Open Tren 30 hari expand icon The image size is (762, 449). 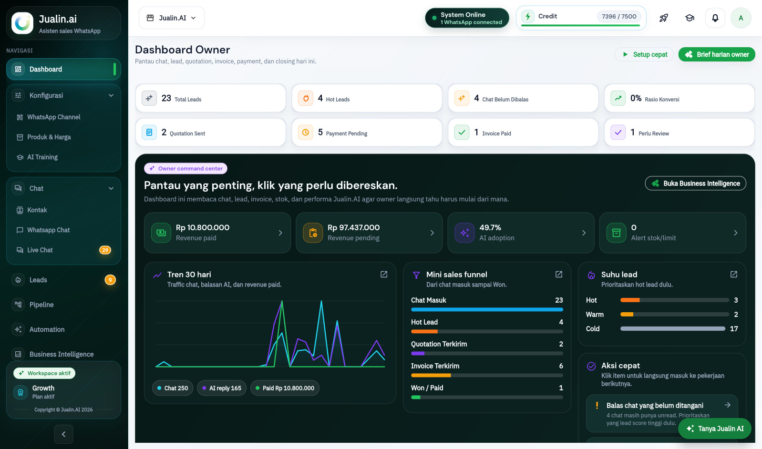pos(384,275)
